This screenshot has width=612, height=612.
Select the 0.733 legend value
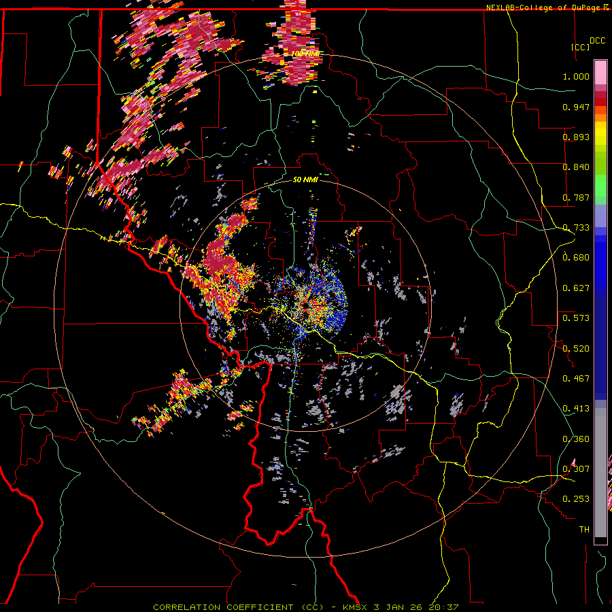[576, 228]
